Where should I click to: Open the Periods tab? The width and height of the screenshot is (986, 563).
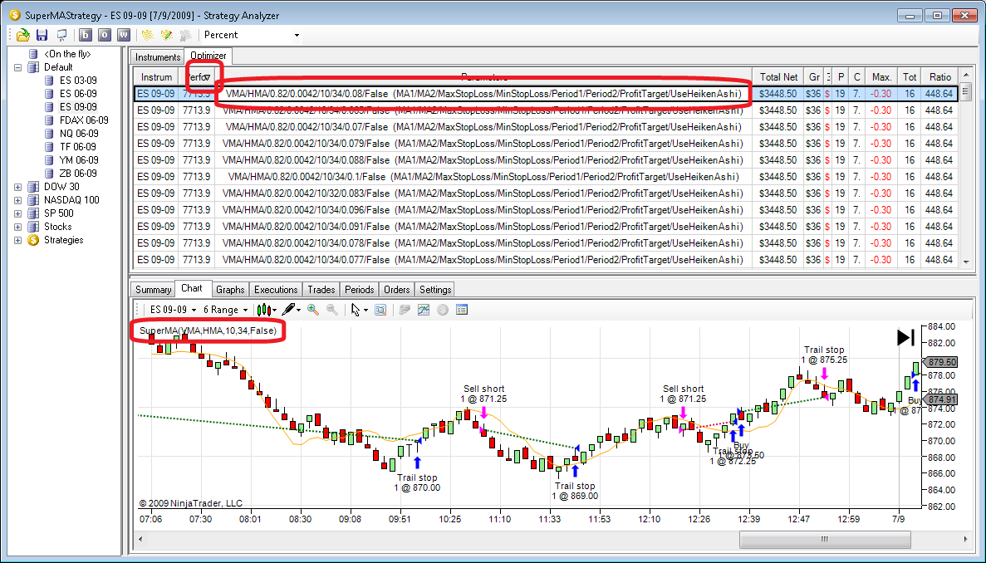360,290
